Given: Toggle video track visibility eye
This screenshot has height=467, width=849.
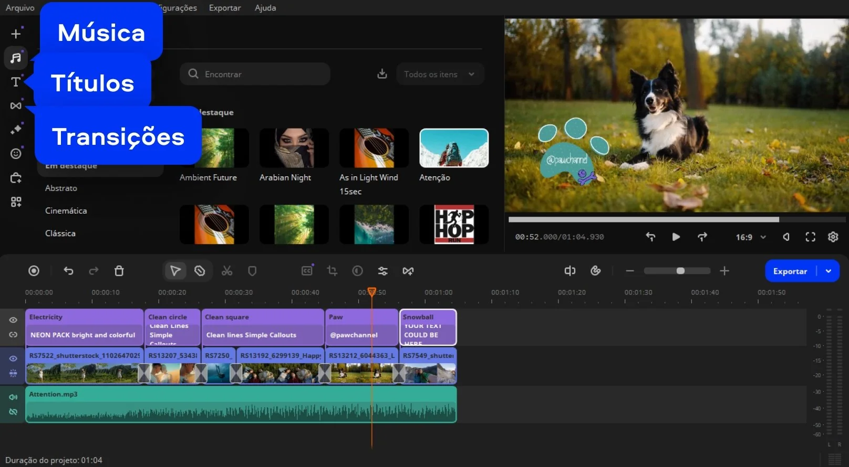Looking at the screenshot, I should point(13,358).
